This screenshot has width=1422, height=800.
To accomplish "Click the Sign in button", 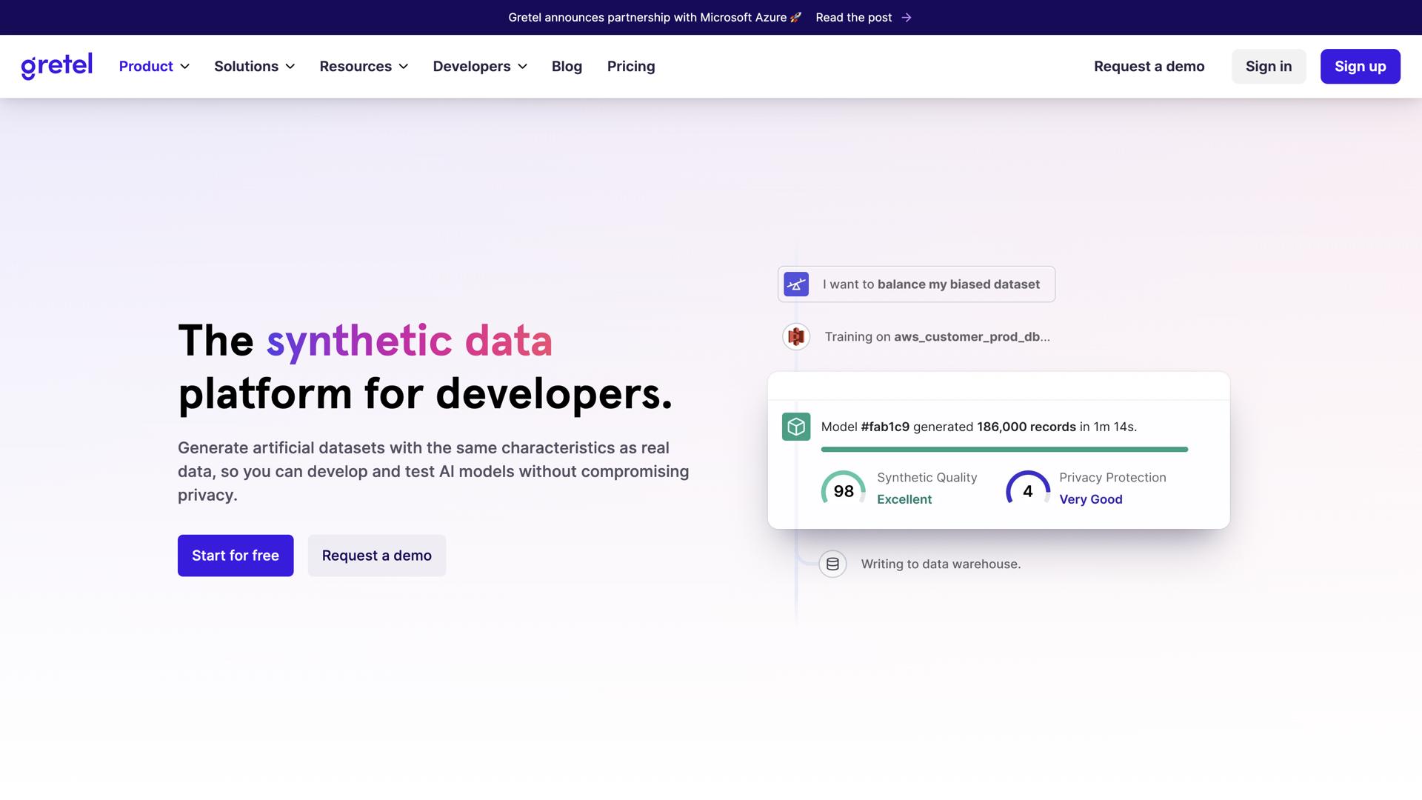I will (x=1268, y=67).
